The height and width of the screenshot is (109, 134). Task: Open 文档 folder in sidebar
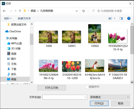pyautogui.click(x=12, y=64)
